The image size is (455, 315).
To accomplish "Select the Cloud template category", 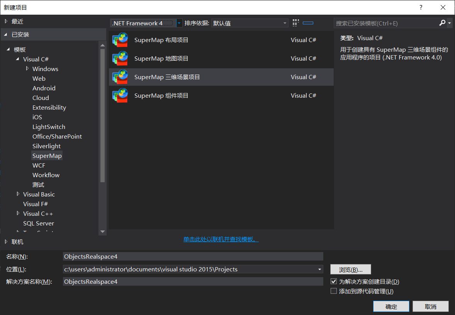I will [41, 98].
